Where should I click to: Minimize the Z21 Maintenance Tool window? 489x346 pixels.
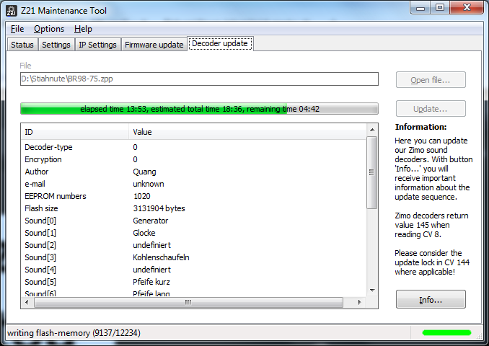421,8
